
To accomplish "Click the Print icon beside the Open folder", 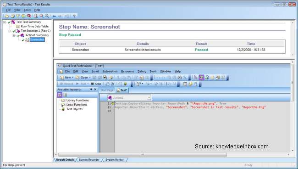I will 12,16.
